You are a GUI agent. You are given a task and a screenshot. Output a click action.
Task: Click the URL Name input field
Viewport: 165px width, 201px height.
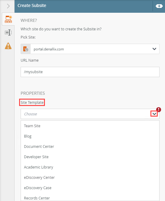tap(90, 72)
